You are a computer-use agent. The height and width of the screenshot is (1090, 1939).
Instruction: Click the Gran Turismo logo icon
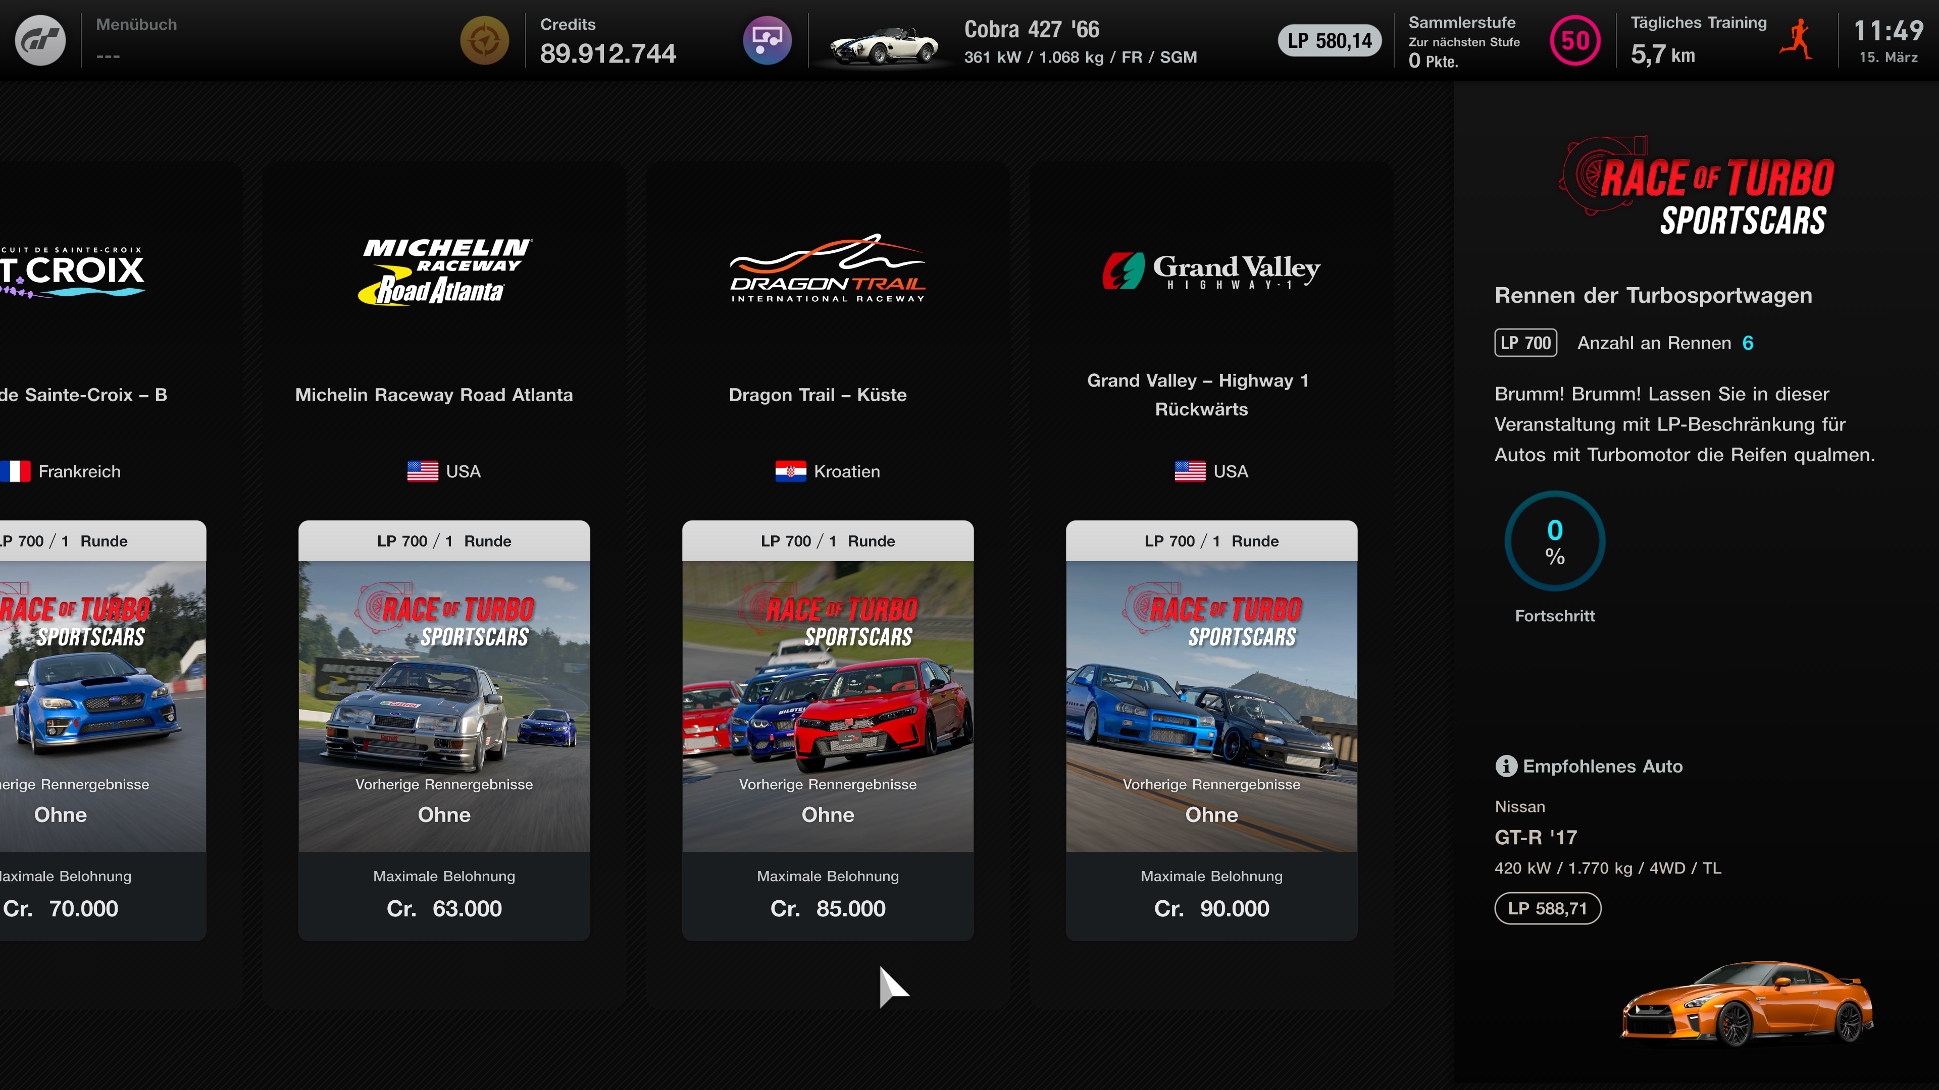tap(40, 40)
